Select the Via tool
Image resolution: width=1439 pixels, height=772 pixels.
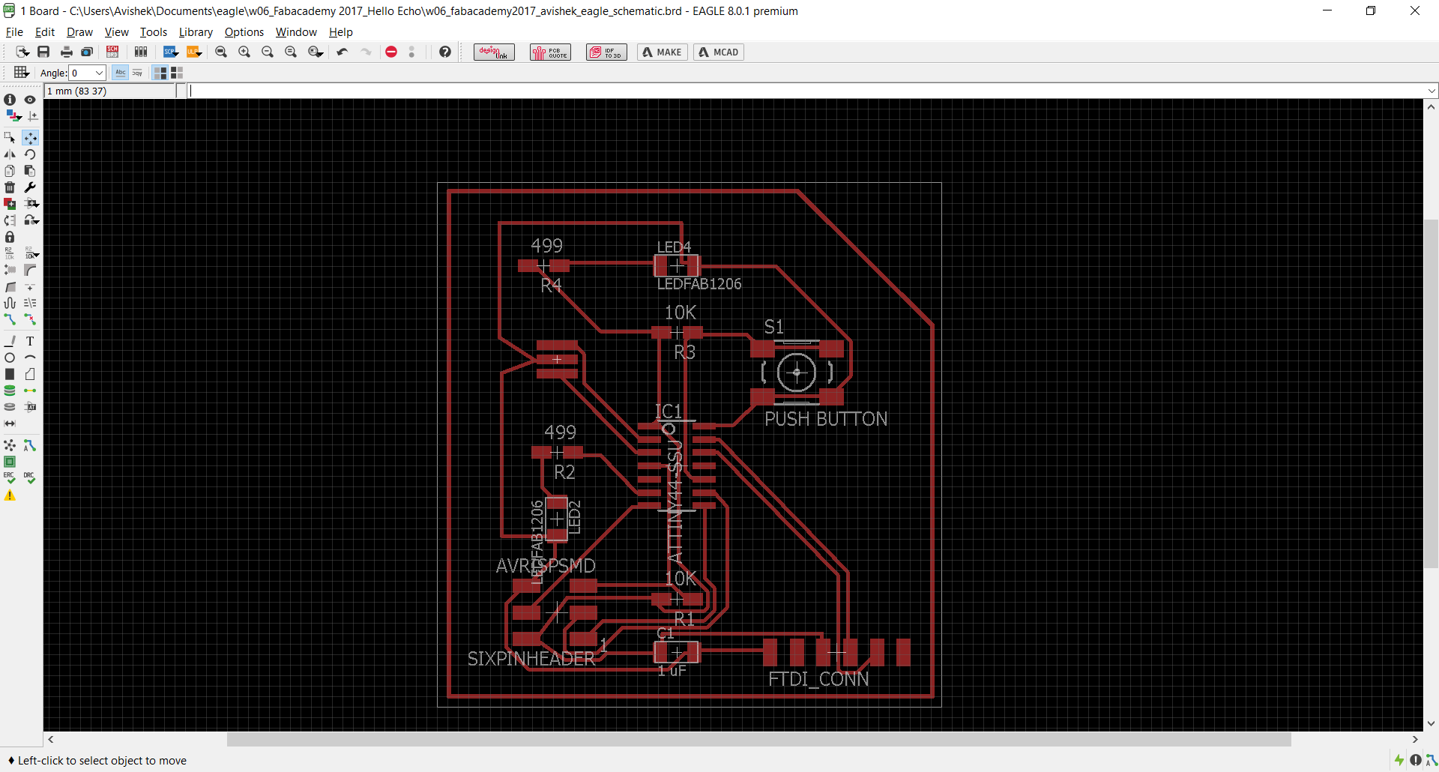coord(10,390)
